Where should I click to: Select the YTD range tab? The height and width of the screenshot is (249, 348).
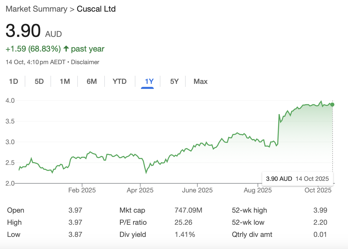click(x=119, y=81)
